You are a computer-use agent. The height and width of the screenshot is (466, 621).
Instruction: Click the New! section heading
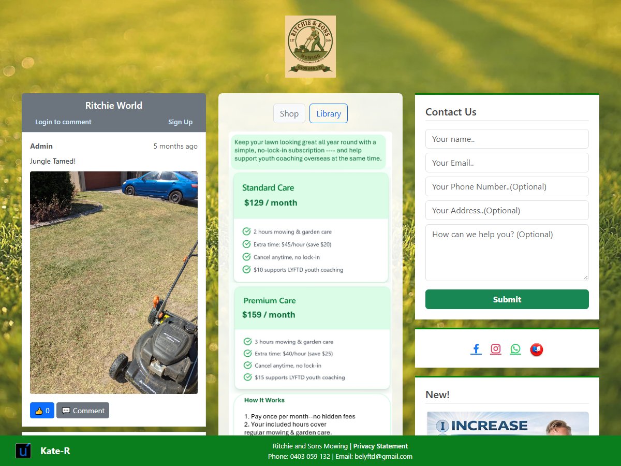coord(437,395)
